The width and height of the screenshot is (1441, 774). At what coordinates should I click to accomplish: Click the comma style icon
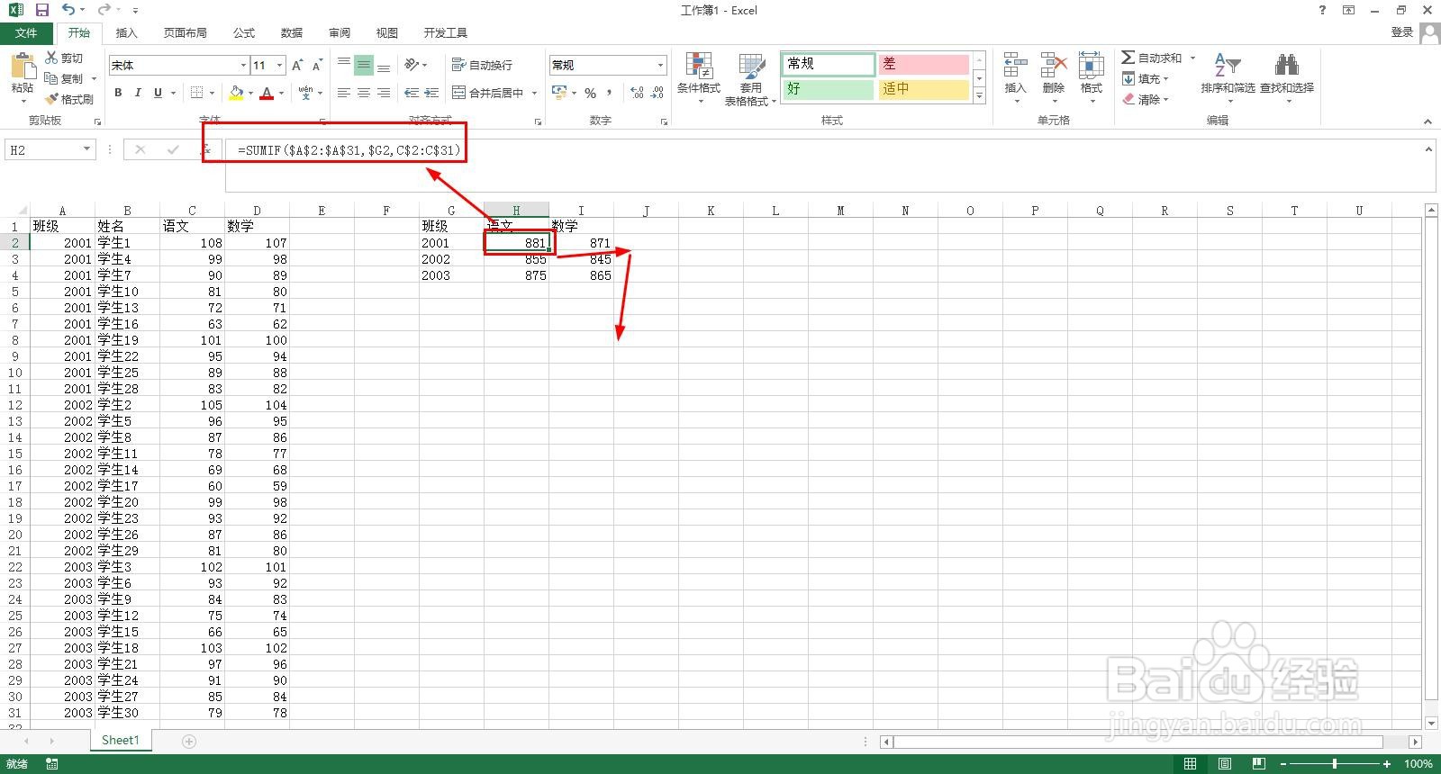[610, 92]
